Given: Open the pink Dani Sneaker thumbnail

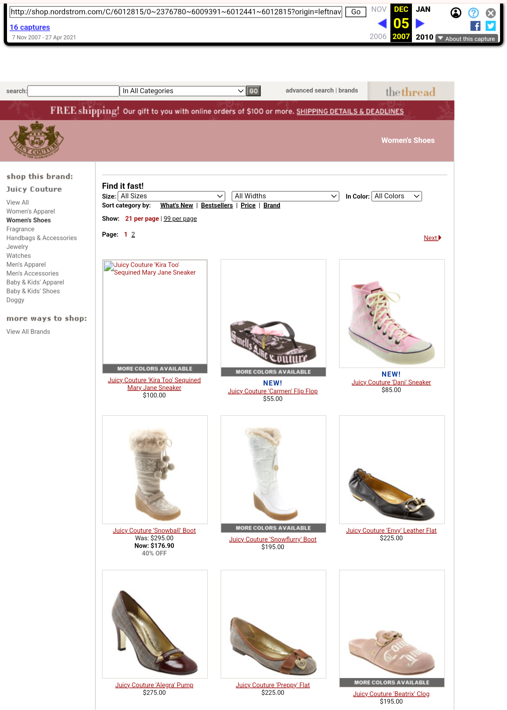Looking at the screenshot, I should [x=392, y=314].
